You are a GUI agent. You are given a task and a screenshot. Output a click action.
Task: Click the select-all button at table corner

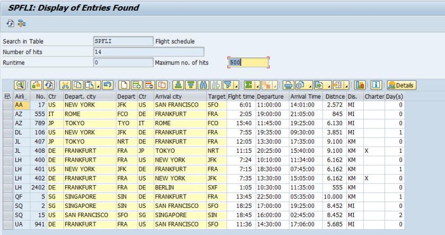click(x=7, y=97)
